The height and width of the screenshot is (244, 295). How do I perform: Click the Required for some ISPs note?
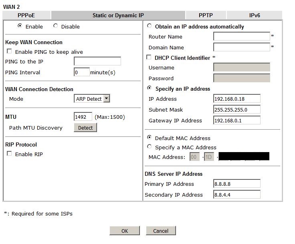click(x=38, y=213)
